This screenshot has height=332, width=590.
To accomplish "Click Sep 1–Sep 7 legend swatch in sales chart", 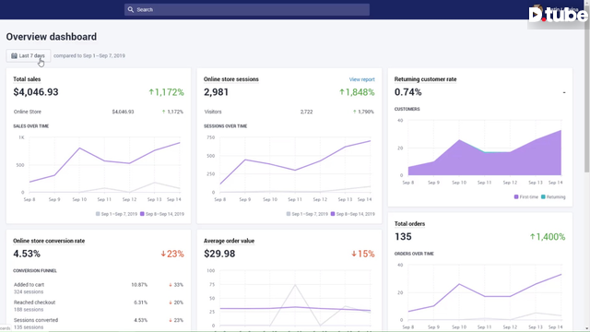I will 98,214.
